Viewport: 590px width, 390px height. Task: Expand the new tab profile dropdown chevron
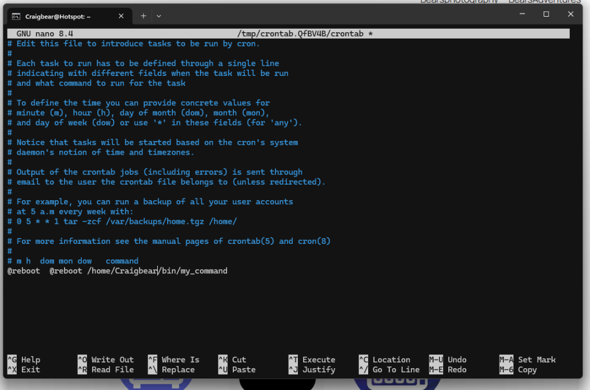(x=159, y=16)
